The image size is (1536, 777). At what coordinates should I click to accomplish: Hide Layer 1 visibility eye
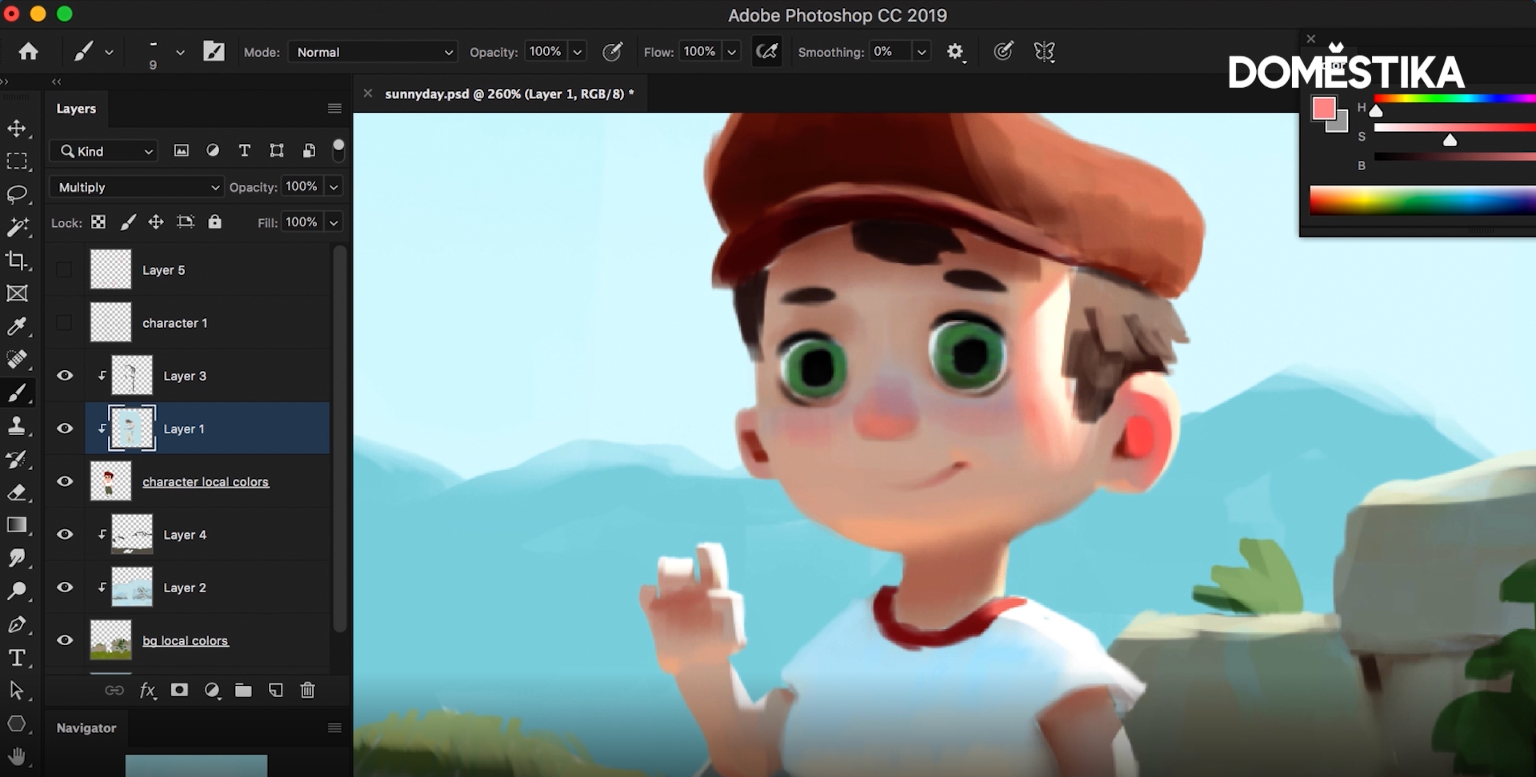(64, 428)
